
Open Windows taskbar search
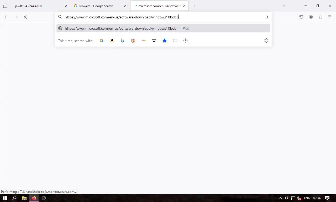click(14, 198)
